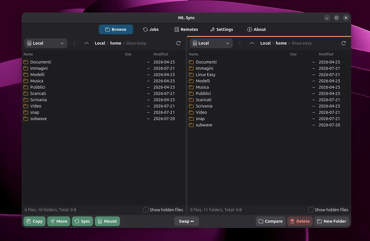Select 'Modelli' row in left pane
The width and height of the screenshot is (370, 241).
(104, 75)
